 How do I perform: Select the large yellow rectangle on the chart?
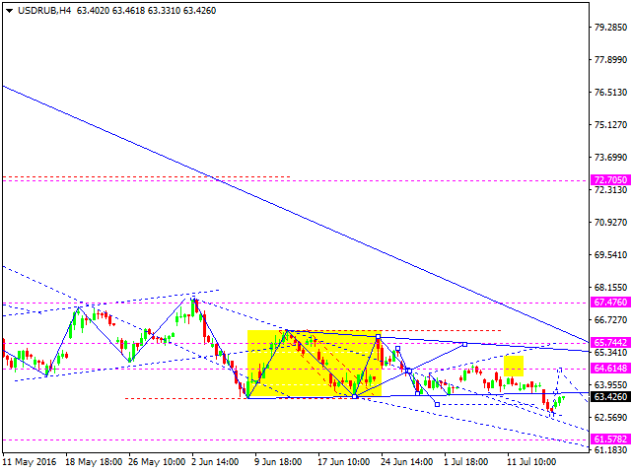pyautogui.click(x=314, y=364)
